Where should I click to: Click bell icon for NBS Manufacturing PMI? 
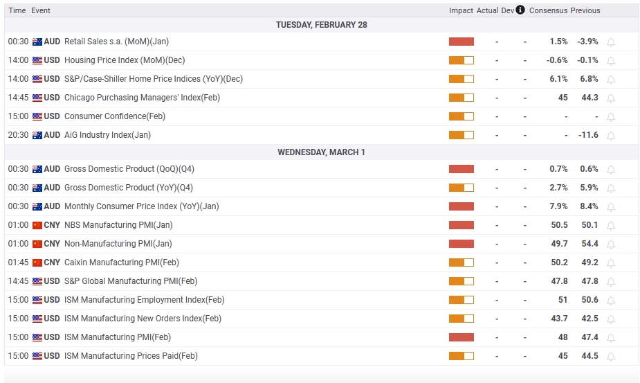[x=611, y=226]
